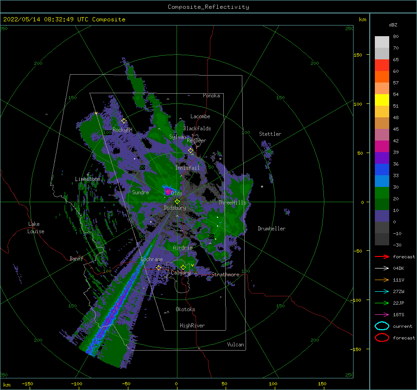Click the Drumheller city label

click(x=272, y=229)
